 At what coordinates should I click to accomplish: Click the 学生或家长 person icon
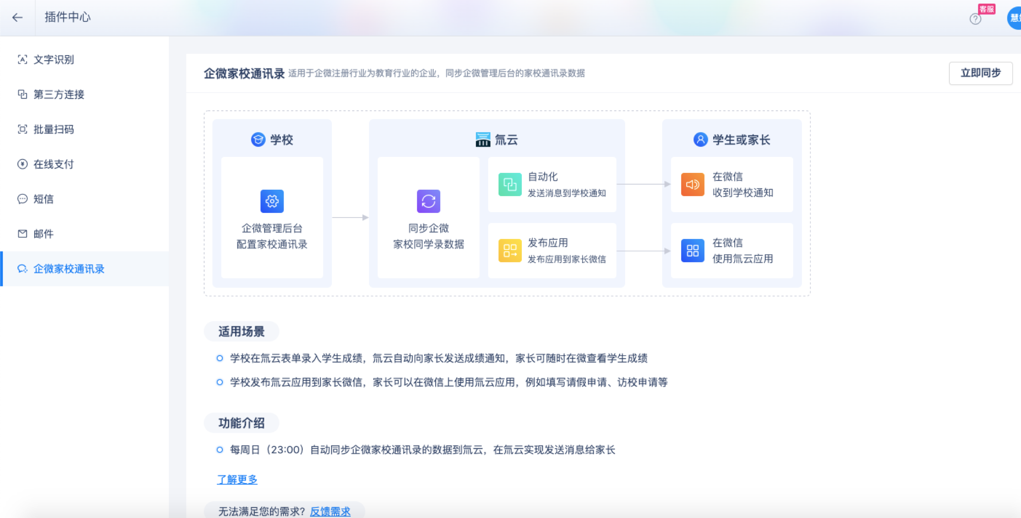pos(700,140)
